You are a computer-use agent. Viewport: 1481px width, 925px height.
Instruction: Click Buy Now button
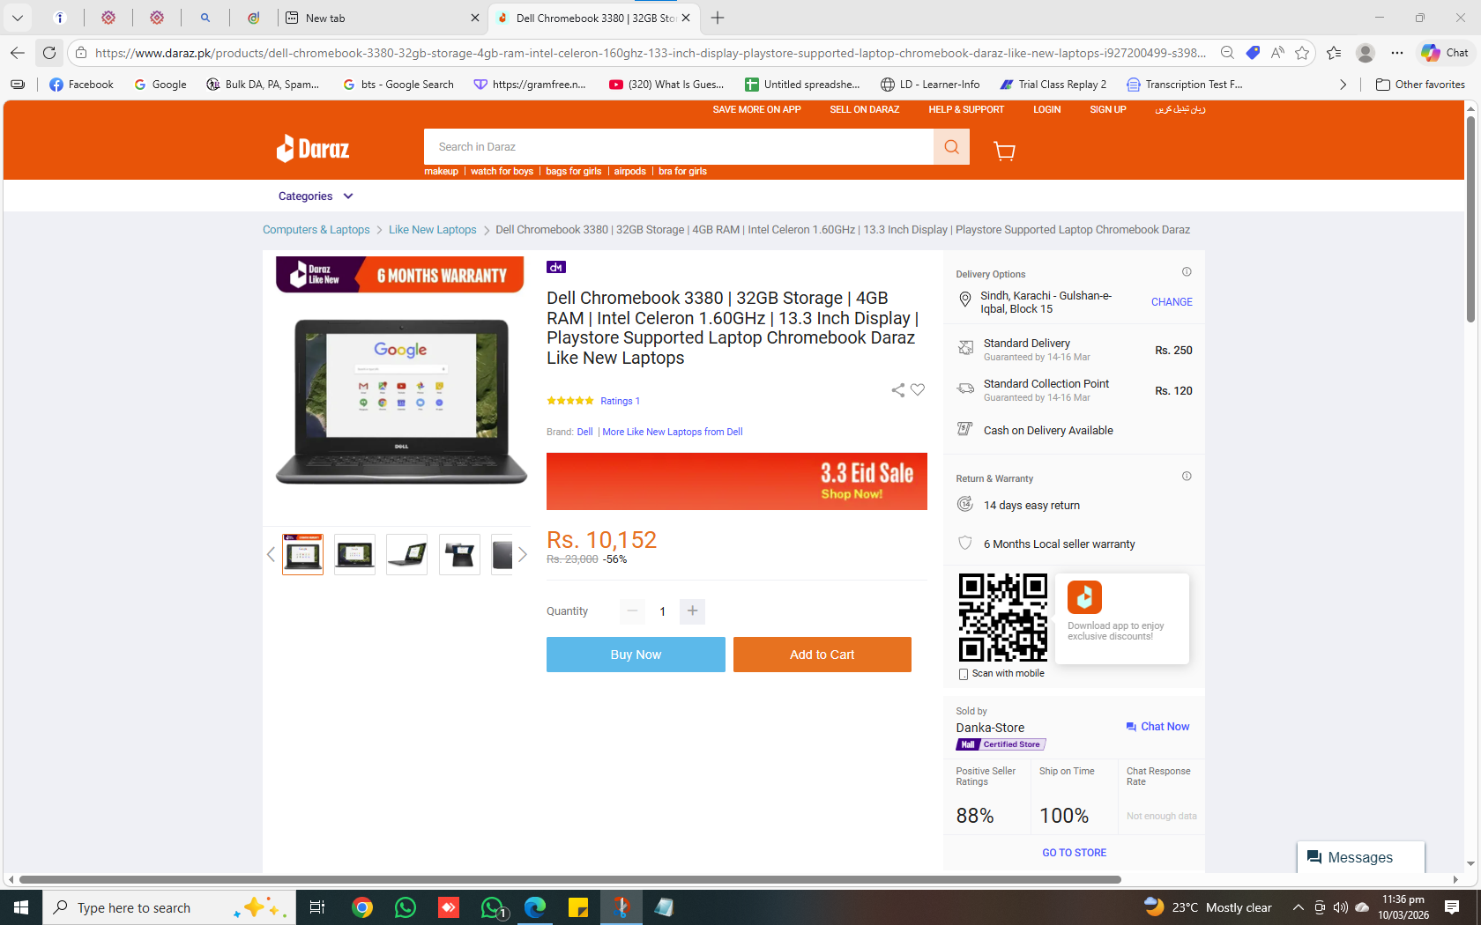(636, 655)
